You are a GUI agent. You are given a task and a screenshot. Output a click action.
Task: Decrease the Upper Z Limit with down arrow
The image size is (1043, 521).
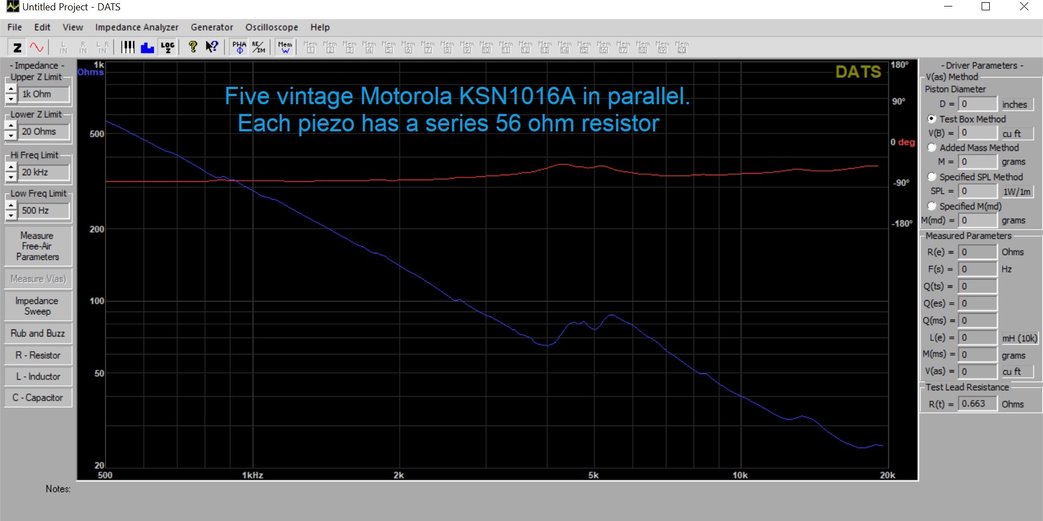pyautogui.click(x=11, y=99)
